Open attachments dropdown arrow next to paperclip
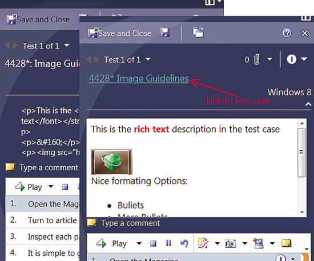314x261 pixels. [x=269, y=59]
